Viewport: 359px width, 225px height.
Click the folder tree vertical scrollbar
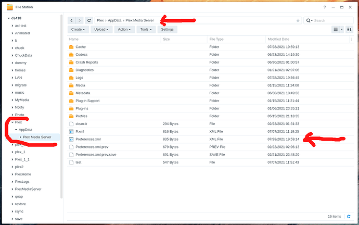coord(61,107)
